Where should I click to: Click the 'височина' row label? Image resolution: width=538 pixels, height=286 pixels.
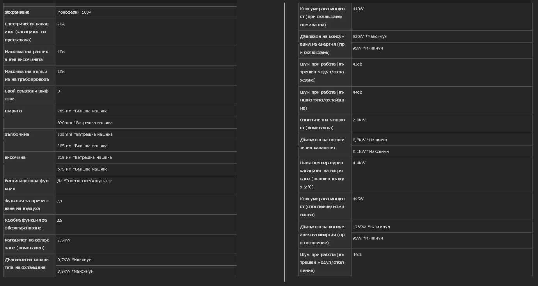coord(15,157)
